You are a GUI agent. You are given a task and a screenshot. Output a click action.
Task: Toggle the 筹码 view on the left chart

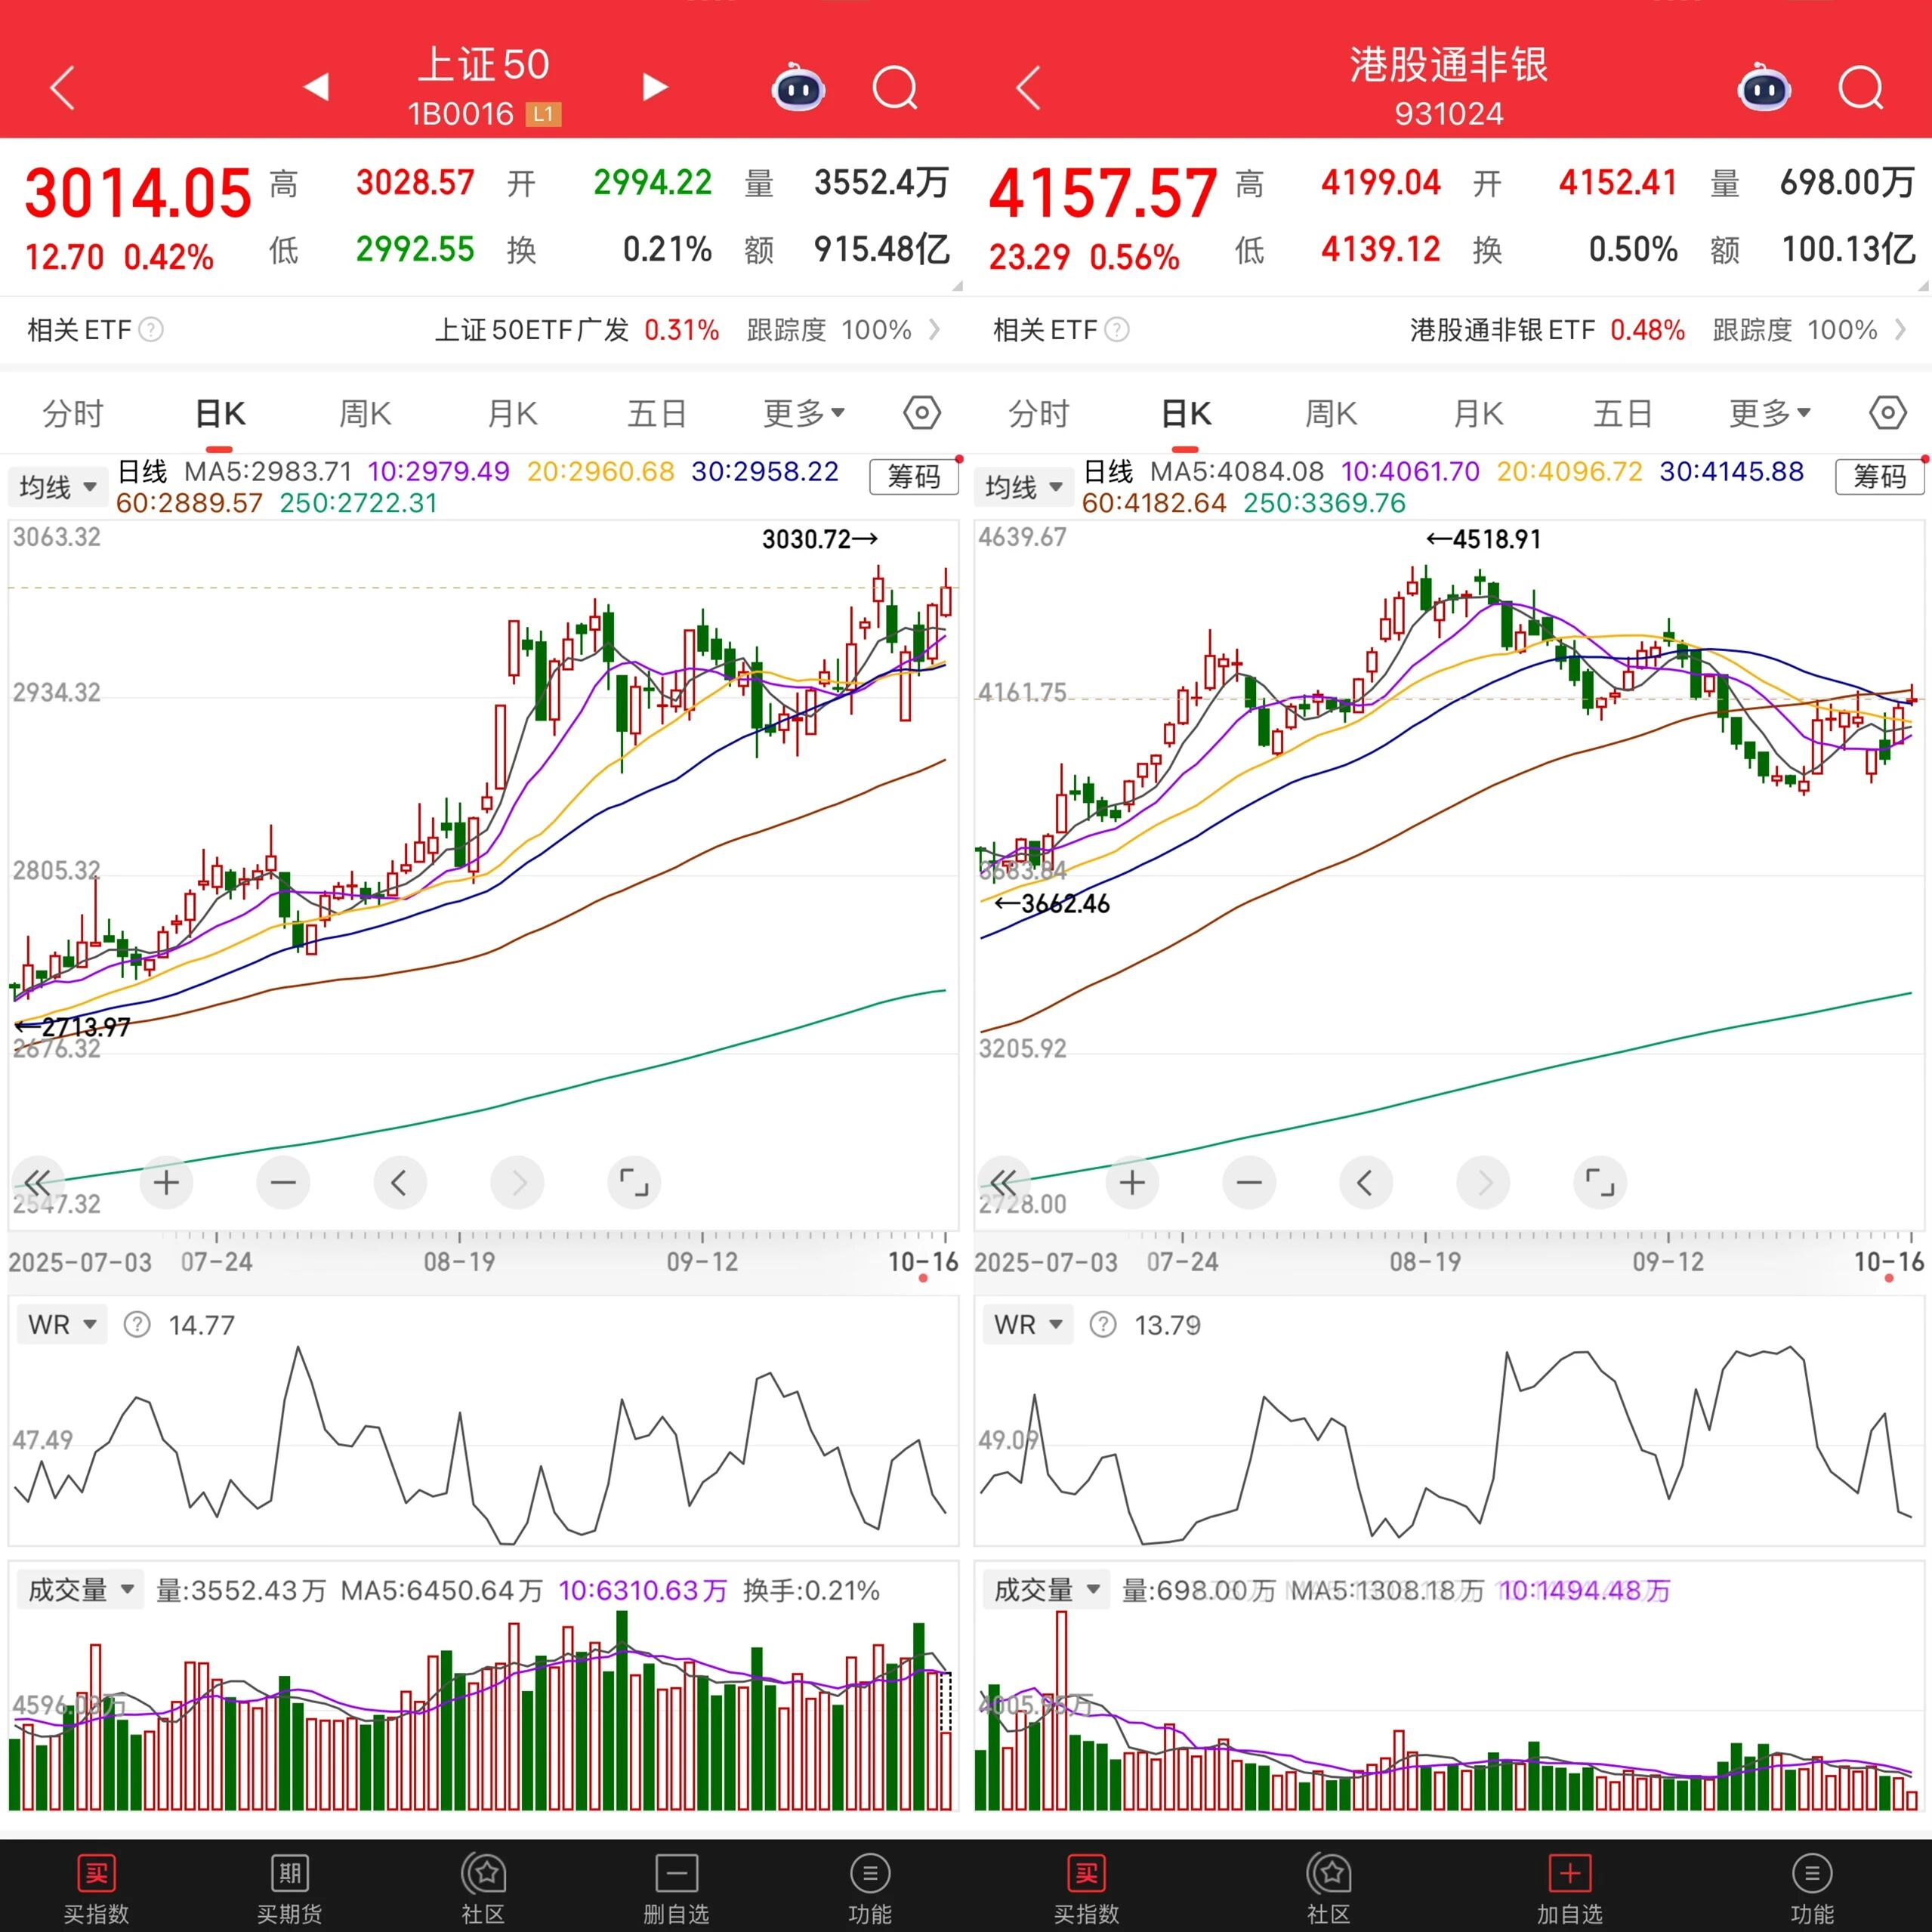(914, 477)
